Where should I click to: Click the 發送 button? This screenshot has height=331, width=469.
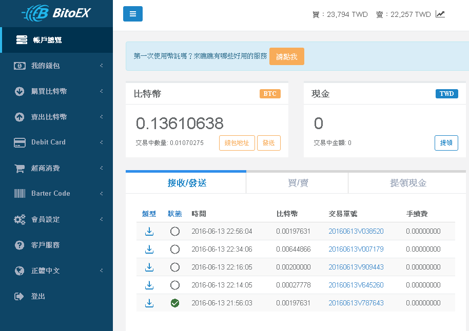pyautogui.click(x=268, y=143)
